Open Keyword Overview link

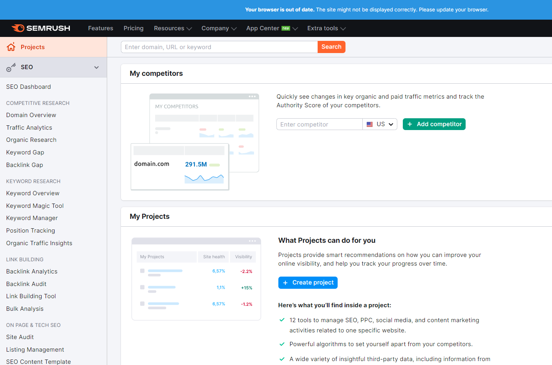click(33, 193)
